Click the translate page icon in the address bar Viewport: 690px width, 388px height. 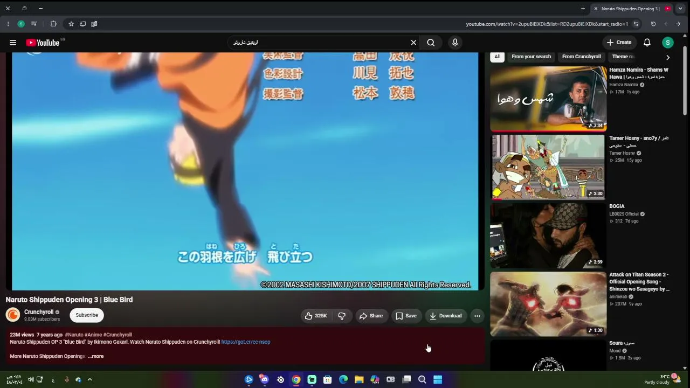coord(94,24)
